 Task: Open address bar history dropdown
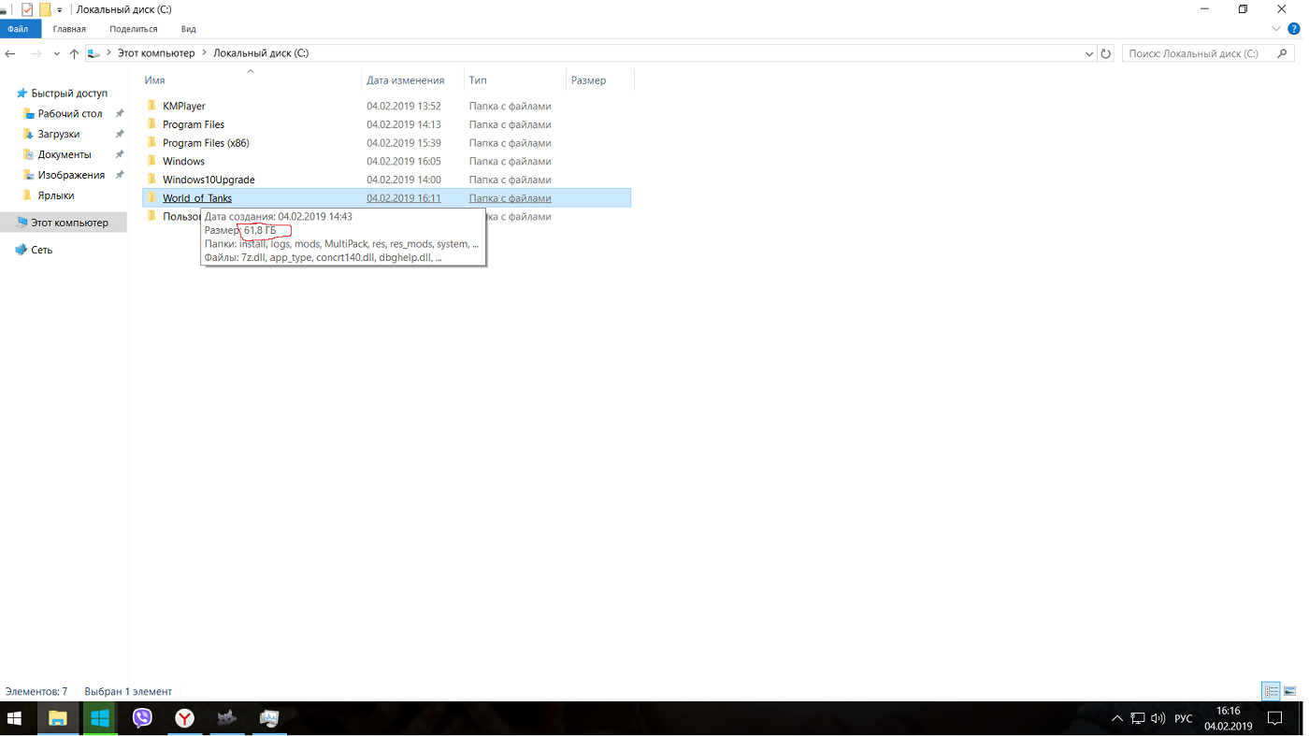tap(1089, 54)
